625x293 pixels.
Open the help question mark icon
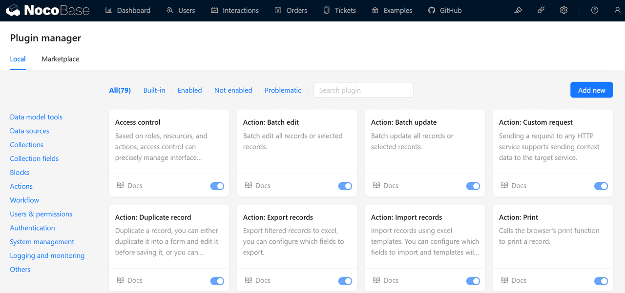595,10
